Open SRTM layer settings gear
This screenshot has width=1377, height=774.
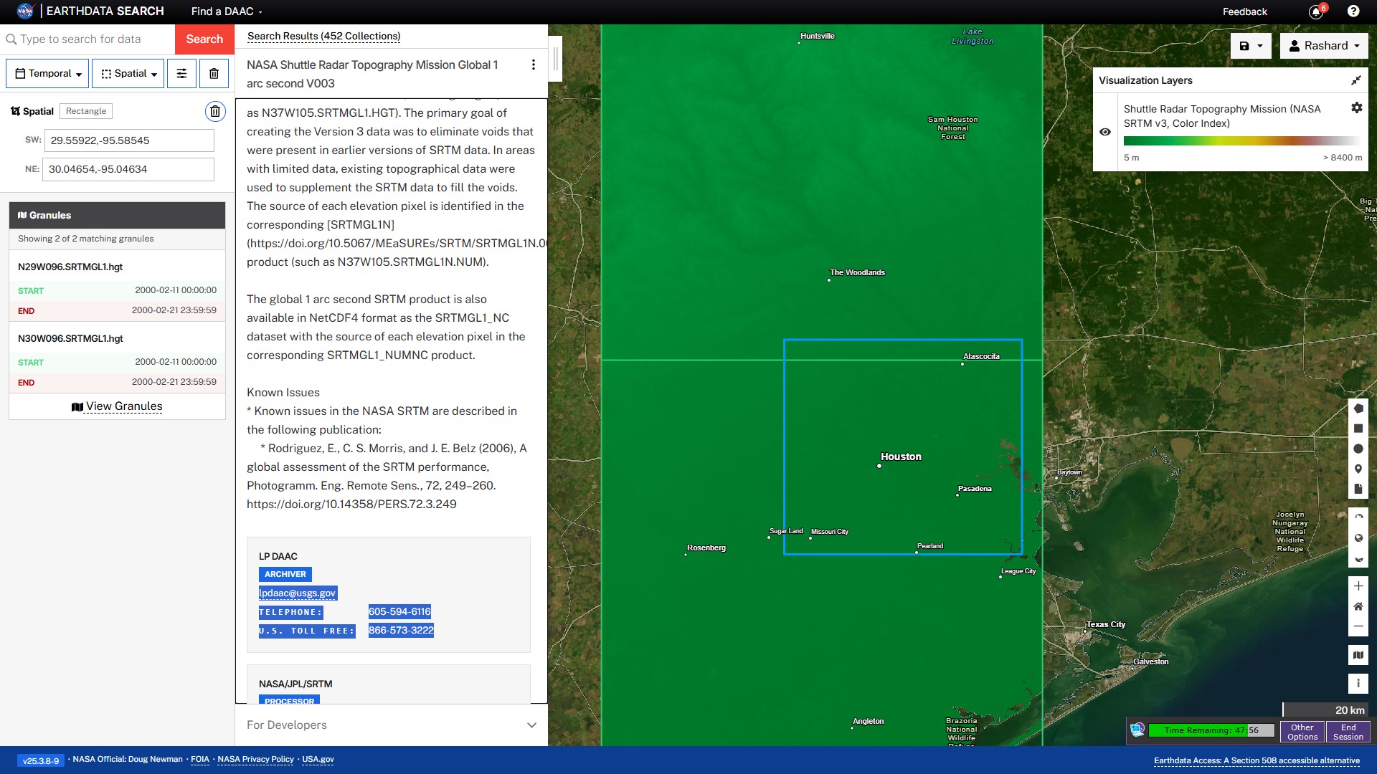click(x=1356, y=107)
